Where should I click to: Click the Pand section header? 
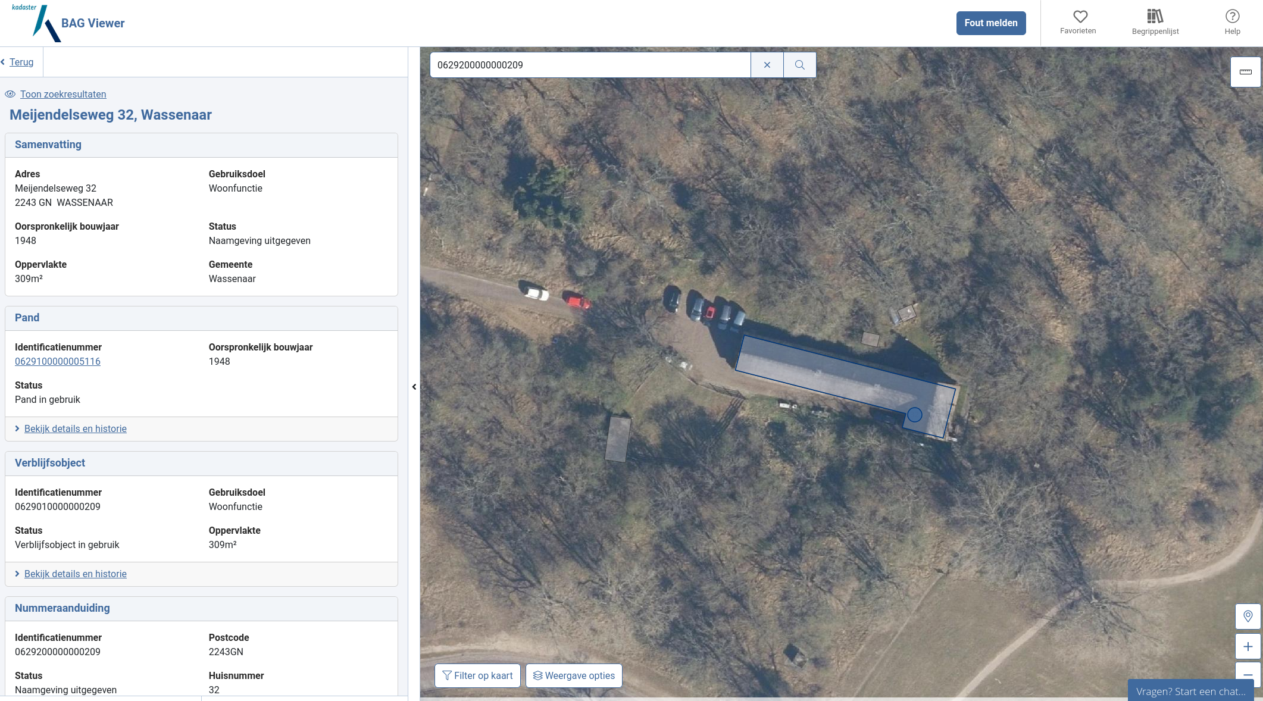(x=201, y=318)
